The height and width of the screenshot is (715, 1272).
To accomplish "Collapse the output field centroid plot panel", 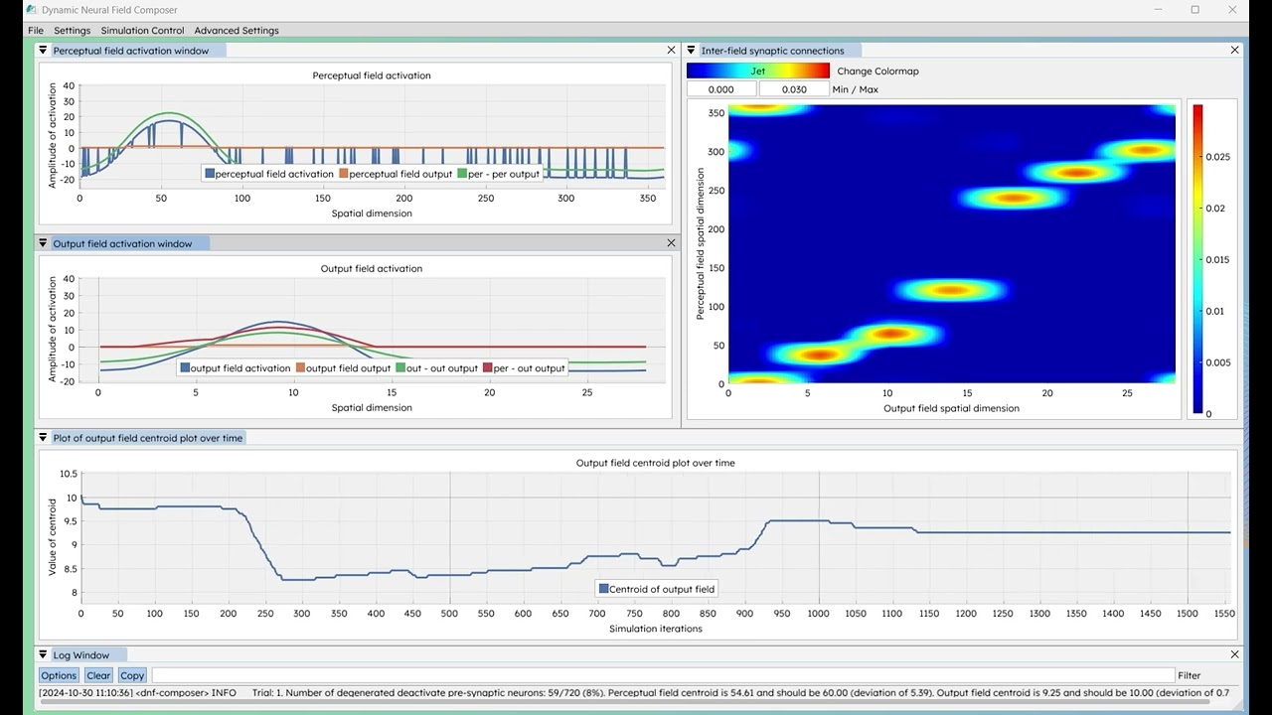I will pos(43,437).
